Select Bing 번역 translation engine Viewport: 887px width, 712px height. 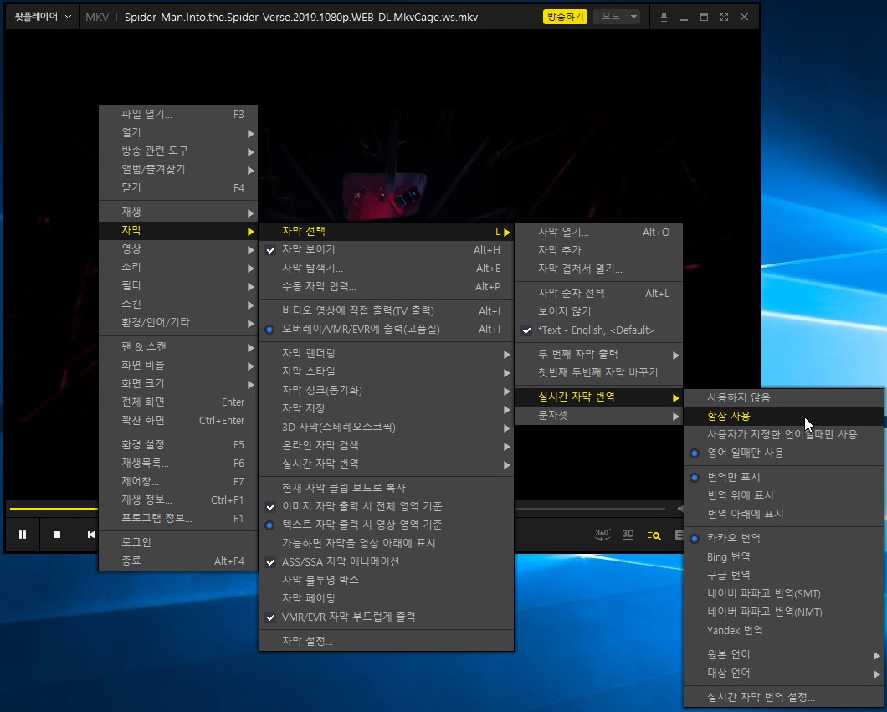click(x=784, y=557)
